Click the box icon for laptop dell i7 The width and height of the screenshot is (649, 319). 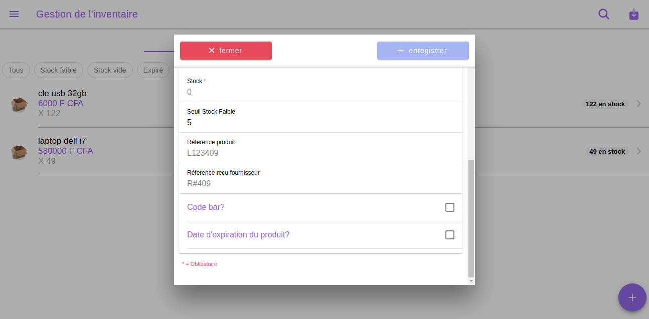(19, 152)
